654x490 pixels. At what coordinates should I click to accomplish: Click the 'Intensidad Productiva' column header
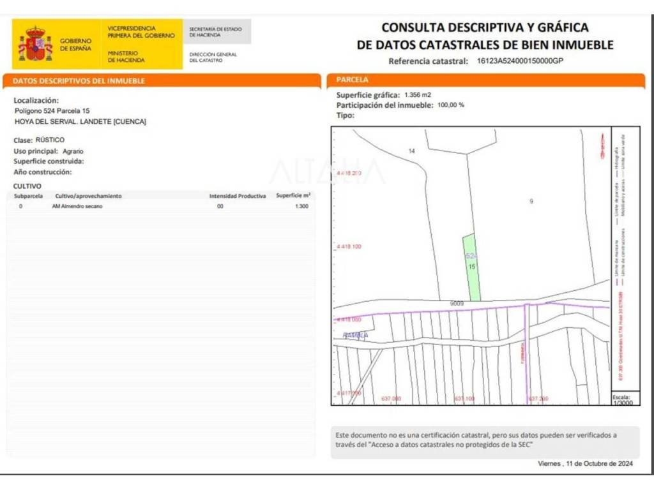(x=238, y=197)
